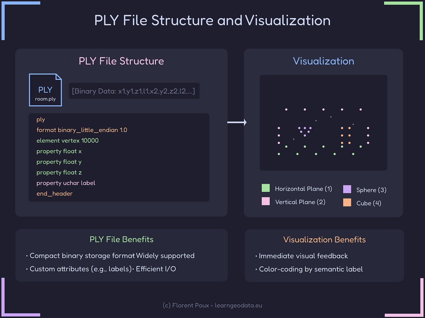Click the 'end_header' line
Image resolution: width=425 pixels, height=318 pixels.
pyautogui.click(x=54, y=194)
